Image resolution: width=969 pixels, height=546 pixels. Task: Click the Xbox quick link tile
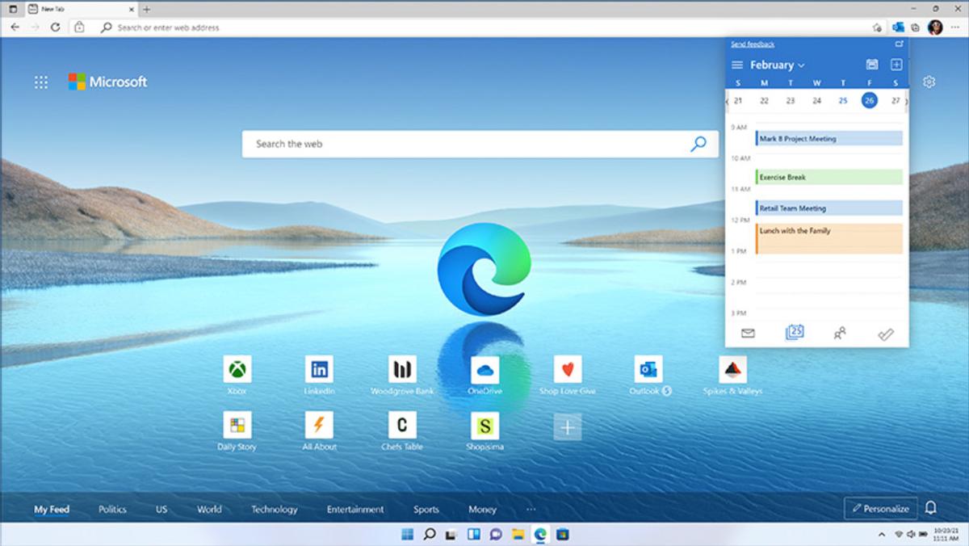237,370
